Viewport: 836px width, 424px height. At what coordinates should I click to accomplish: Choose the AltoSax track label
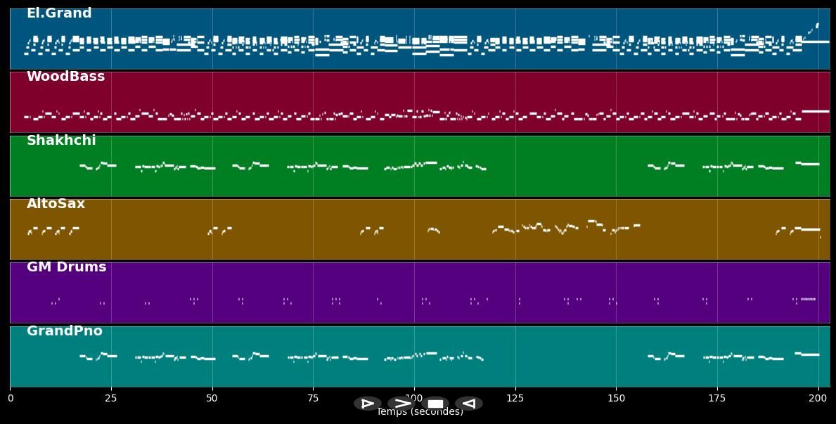tap(56, 204)
